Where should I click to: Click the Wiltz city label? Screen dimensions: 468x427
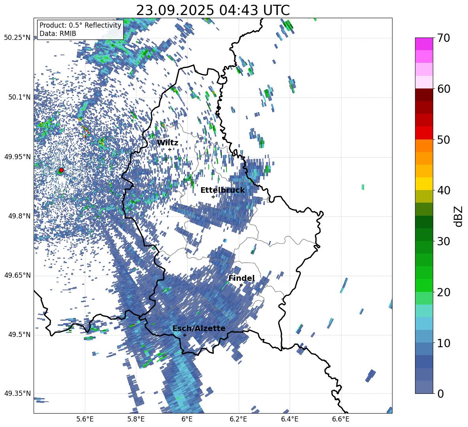tap(168, 143)
